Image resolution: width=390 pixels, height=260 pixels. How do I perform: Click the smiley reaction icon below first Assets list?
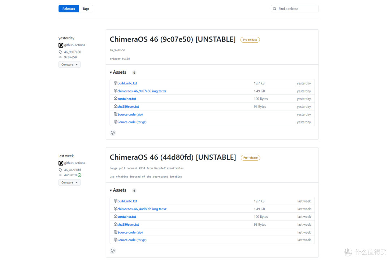click(113, 133)
